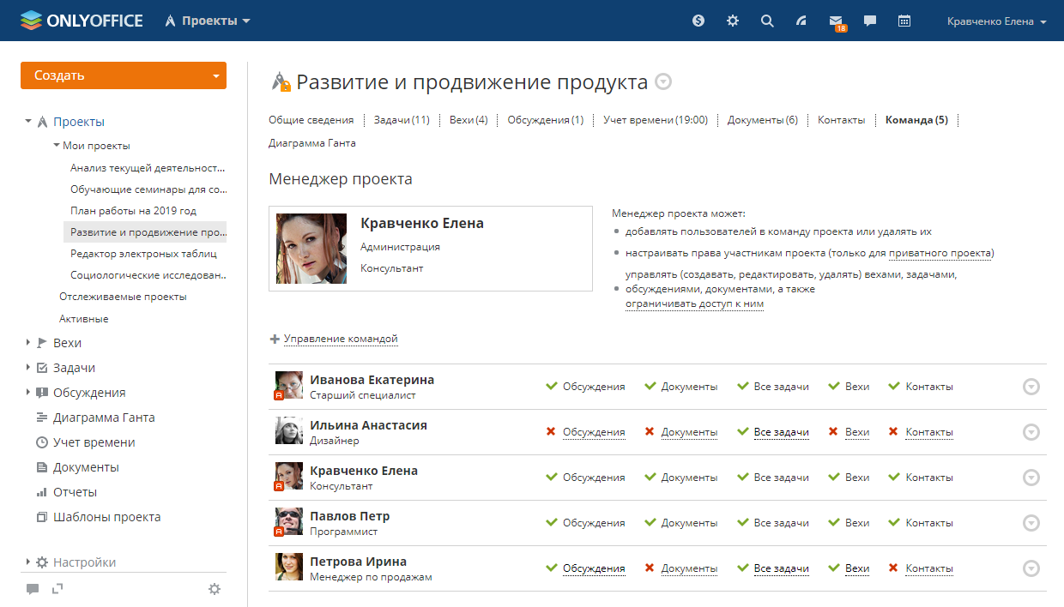The image size is (1064, 607).
Task: Click the ограничивать доступ к ним link
Action: tap(694, 303)
